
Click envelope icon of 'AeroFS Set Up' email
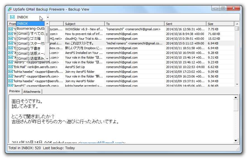click(x=11, y=67)
